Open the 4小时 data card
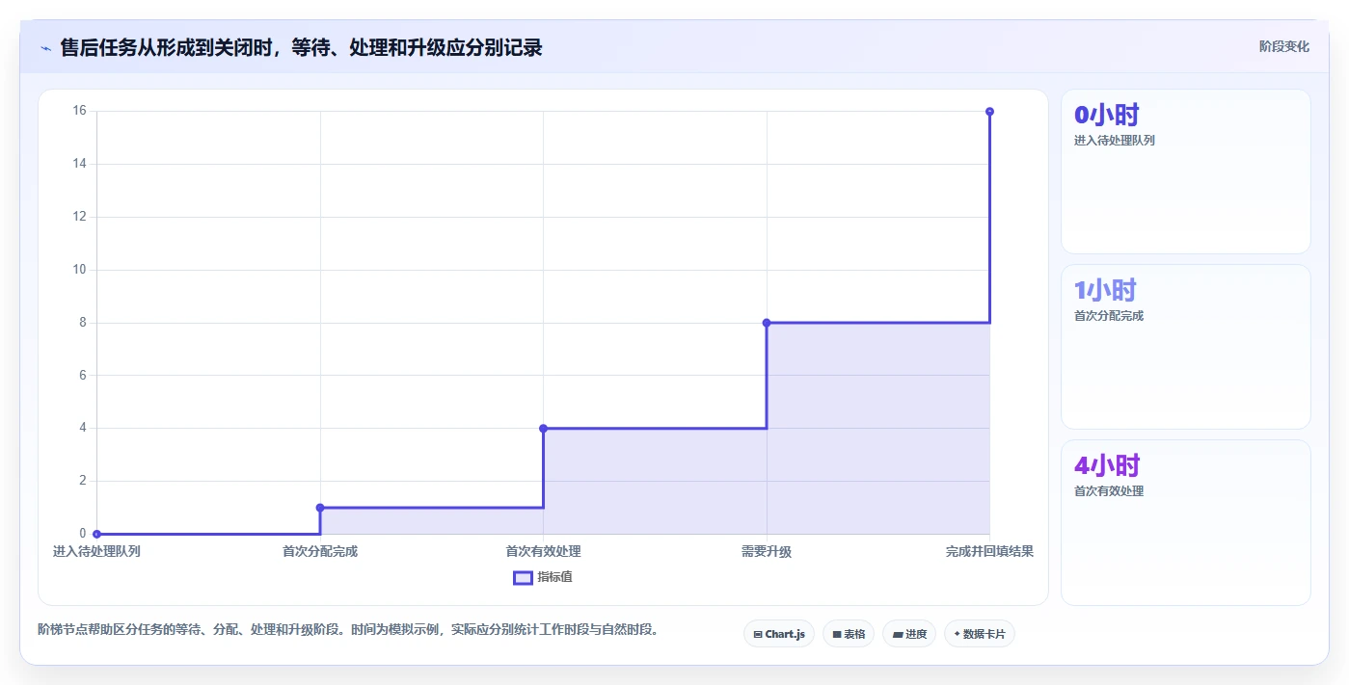Image resolution: width=1349 pixels, height=685 pixels. click(1186, 522)
